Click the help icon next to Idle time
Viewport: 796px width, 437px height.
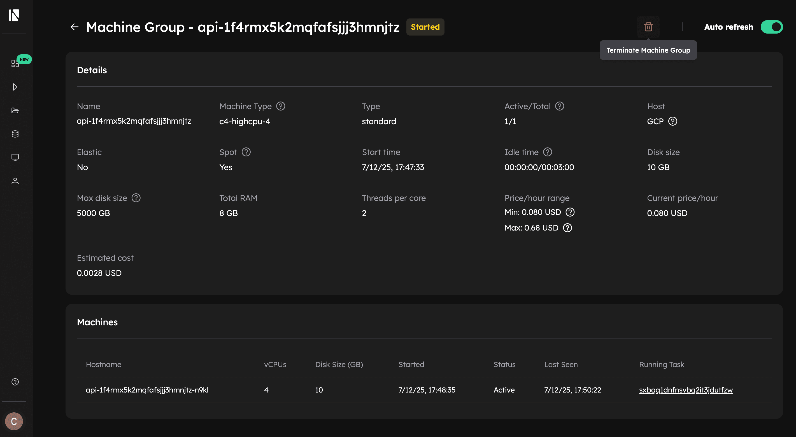pos(547,152)
